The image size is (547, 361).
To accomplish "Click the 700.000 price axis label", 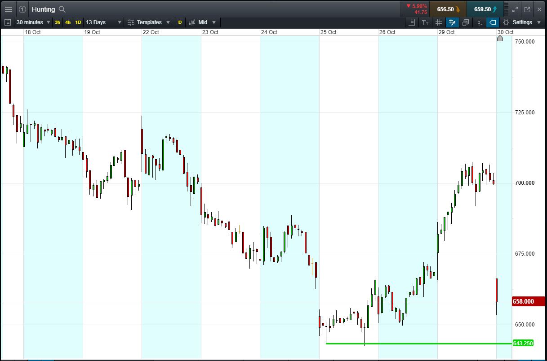I will click(525, 183).
